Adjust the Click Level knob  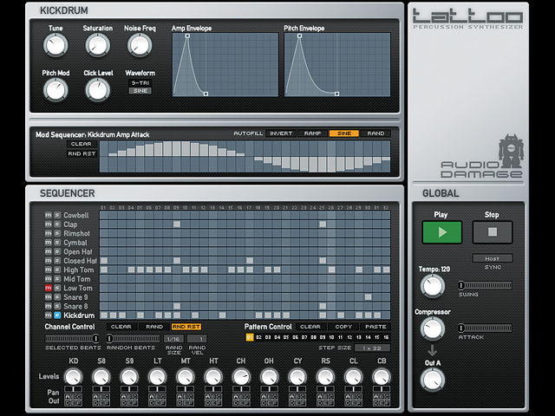(98, 90)
